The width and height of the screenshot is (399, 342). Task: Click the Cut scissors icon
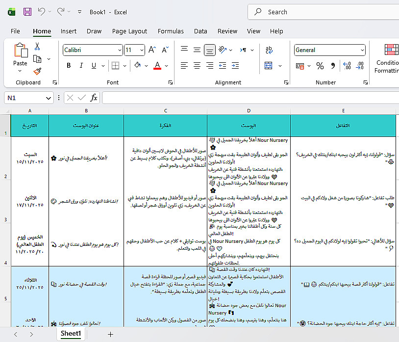[x=37, y=46]
